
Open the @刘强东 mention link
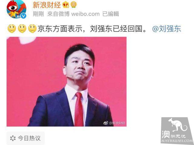[166, 29]
